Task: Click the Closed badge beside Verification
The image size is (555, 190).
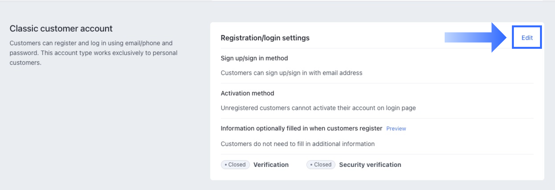Action: pyautogui.click(x=235, y=165)
